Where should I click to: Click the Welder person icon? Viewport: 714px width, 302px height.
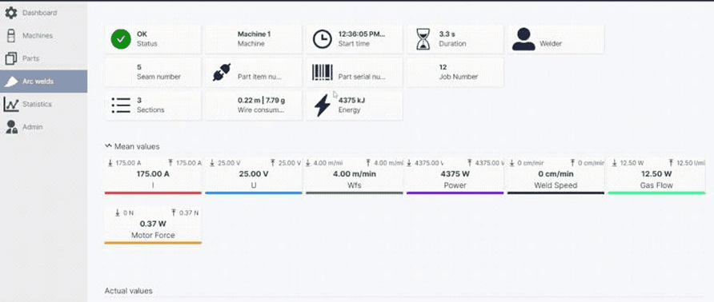point(523,39)
